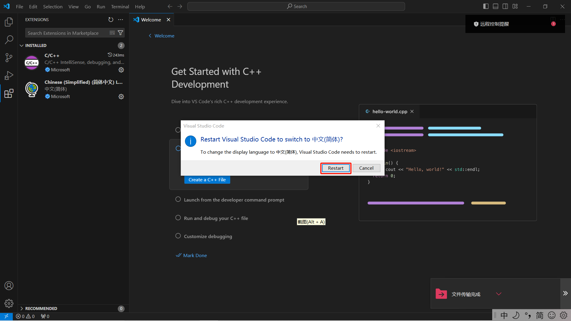This screenshot has height=321, width=571.
Task: Customize layout icon in title bar
Action: [515, 6]
